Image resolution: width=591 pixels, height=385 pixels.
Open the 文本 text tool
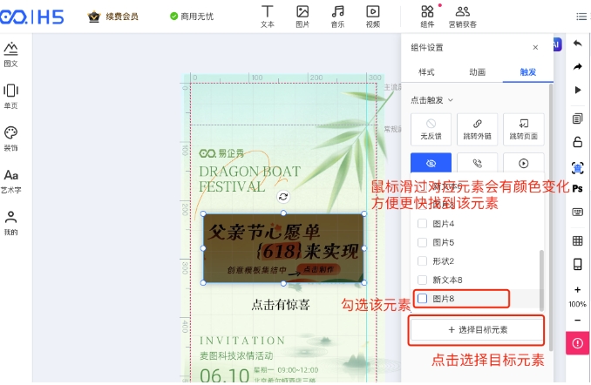pyautogui.click(x=268, y=17)
